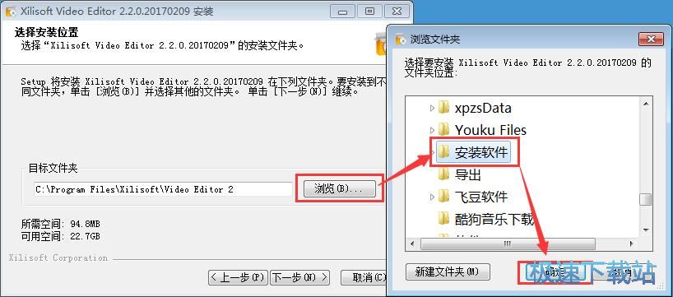
Task: Click the folder tree scroll-up arrow
Action: click(646, 103)
